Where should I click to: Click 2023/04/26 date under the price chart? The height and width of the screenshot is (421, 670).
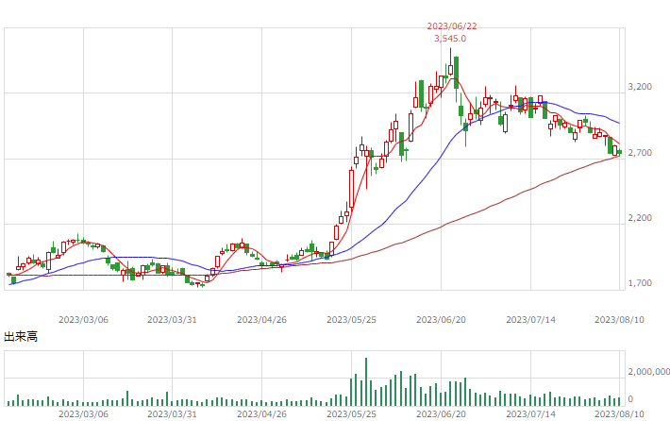click(x=262, y=320)
